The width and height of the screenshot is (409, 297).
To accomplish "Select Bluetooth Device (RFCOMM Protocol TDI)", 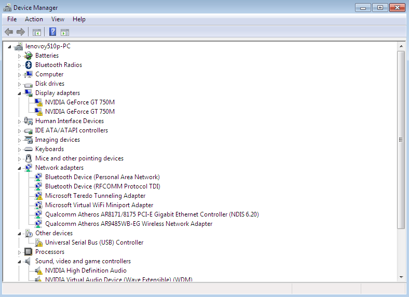I will click(103, 186).
